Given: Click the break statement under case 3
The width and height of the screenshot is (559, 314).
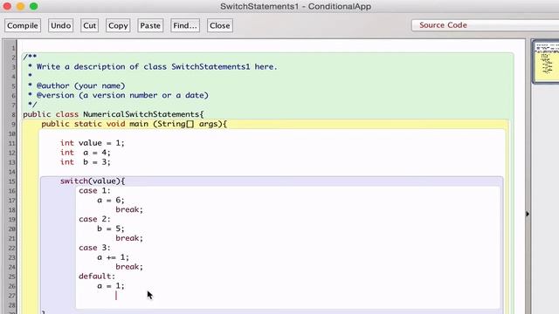Looking at the screenshot, I should (129, 267).
